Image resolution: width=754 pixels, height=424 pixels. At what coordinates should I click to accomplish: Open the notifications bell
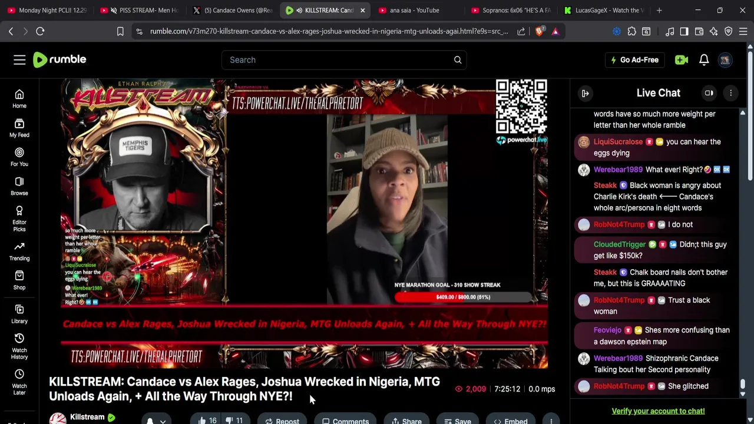(x=704, y=59)
